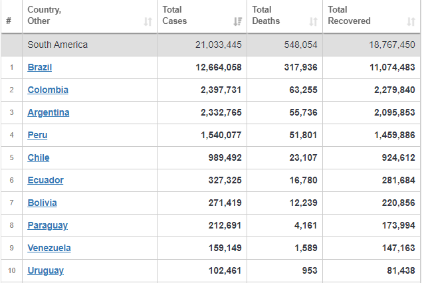Open the Venezuela link

(49, 248)
